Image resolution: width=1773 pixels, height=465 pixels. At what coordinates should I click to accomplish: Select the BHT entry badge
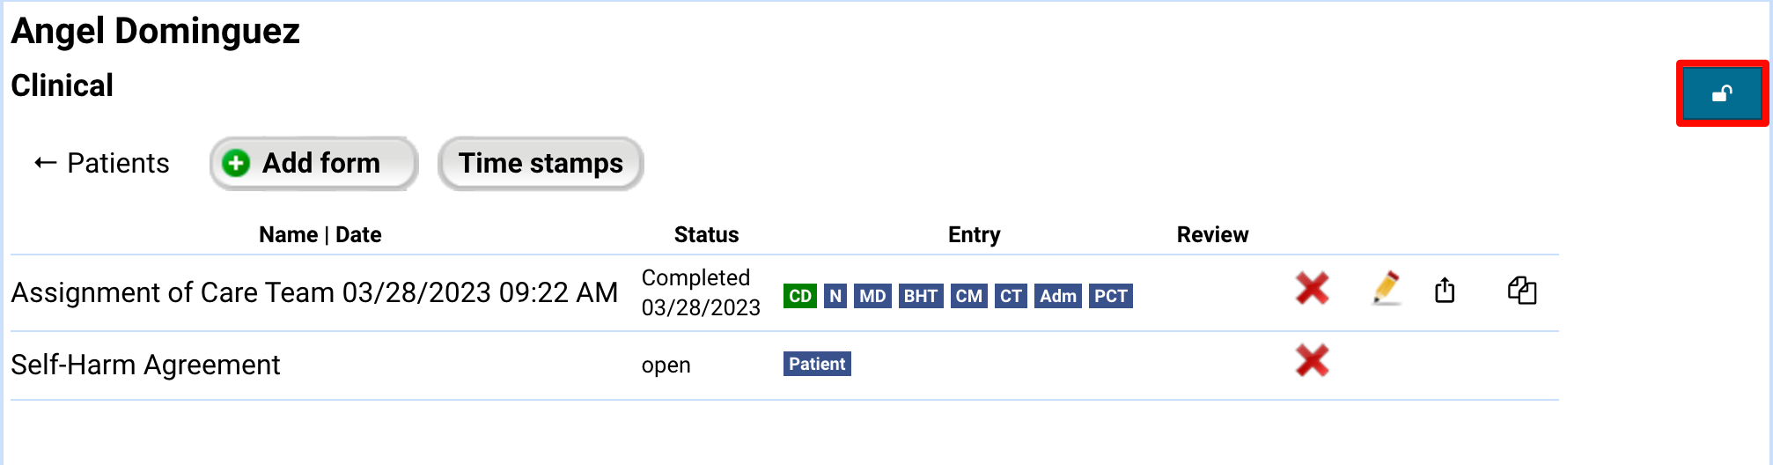click(921, 296)
